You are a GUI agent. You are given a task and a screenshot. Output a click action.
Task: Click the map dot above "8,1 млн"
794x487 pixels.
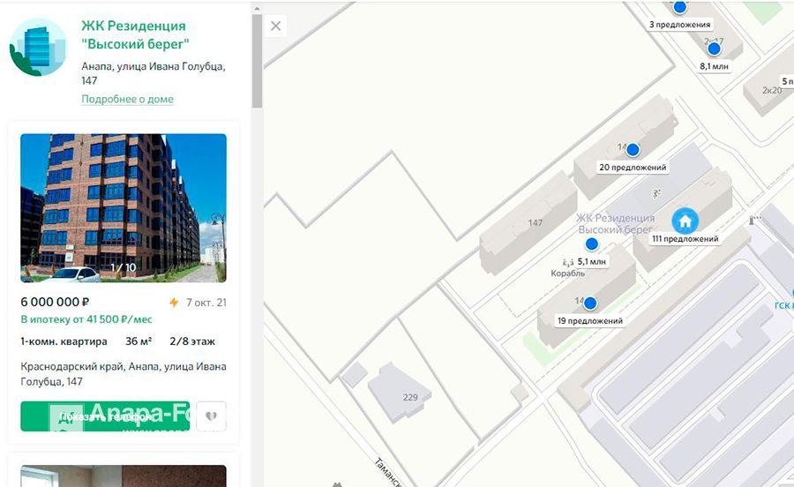point(714,49)
